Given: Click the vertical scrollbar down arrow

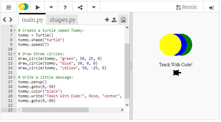Looking at the screenshot, I should (127, 105).
